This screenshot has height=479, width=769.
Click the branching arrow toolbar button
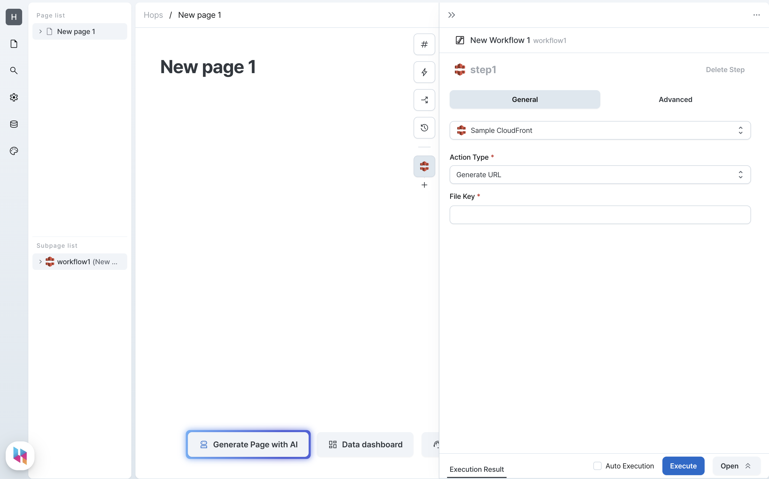(424, 100)
